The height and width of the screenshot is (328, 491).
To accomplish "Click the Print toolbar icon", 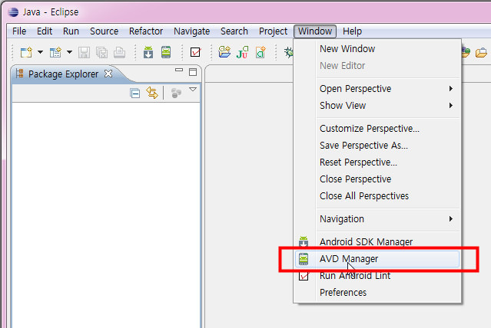I will click(x=119, y=52).
